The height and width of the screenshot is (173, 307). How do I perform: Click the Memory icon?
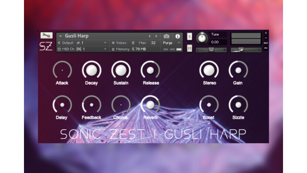coord(113,49)
